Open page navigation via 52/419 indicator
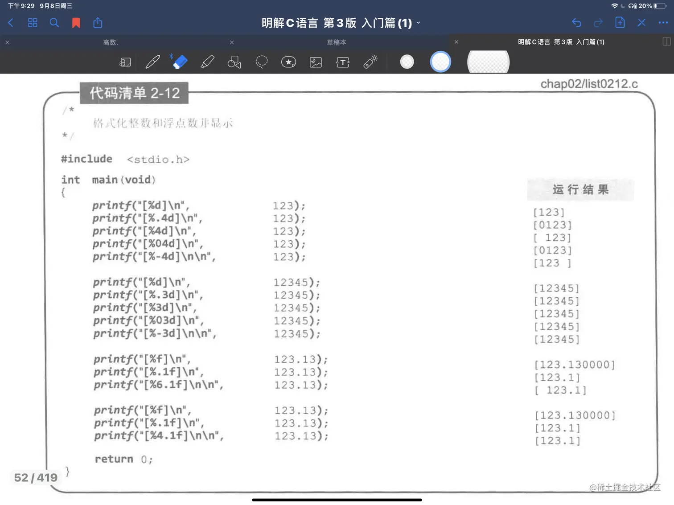 tap(36, 477)
